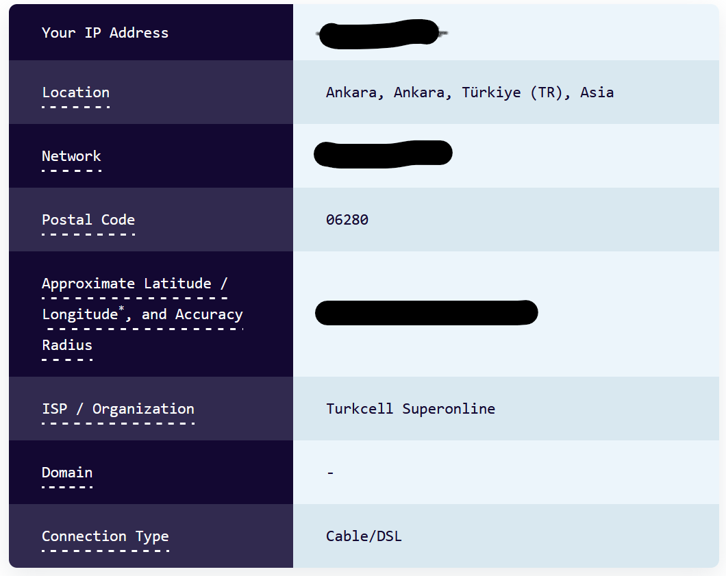Image resolution: width=726 pixels, height=576 pixels.
Task: Click the dotted-underlined Domain label
Action: (x=67, y=473)
